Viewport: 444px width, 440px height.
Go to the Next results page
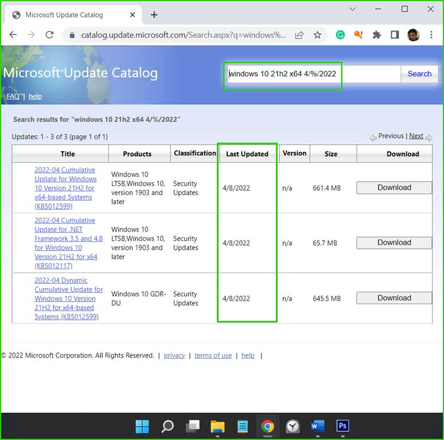[x=416, y=136]
